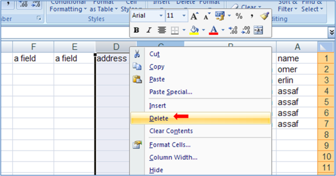Toggle Italic in the mini toolbar

(x=149, y=30)
